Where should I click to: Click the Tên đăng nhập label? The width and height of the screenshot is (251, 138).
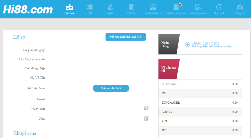point(36,69)
